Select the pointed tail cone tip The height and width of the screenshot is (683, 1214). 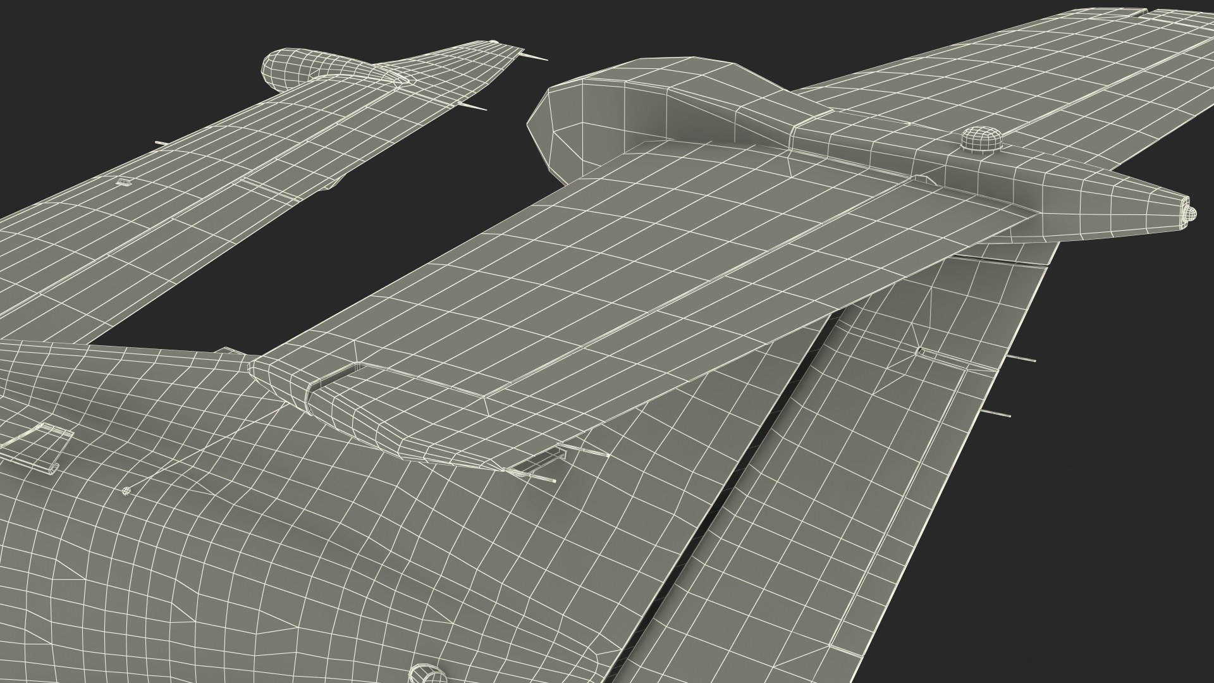coord(1189,213)
